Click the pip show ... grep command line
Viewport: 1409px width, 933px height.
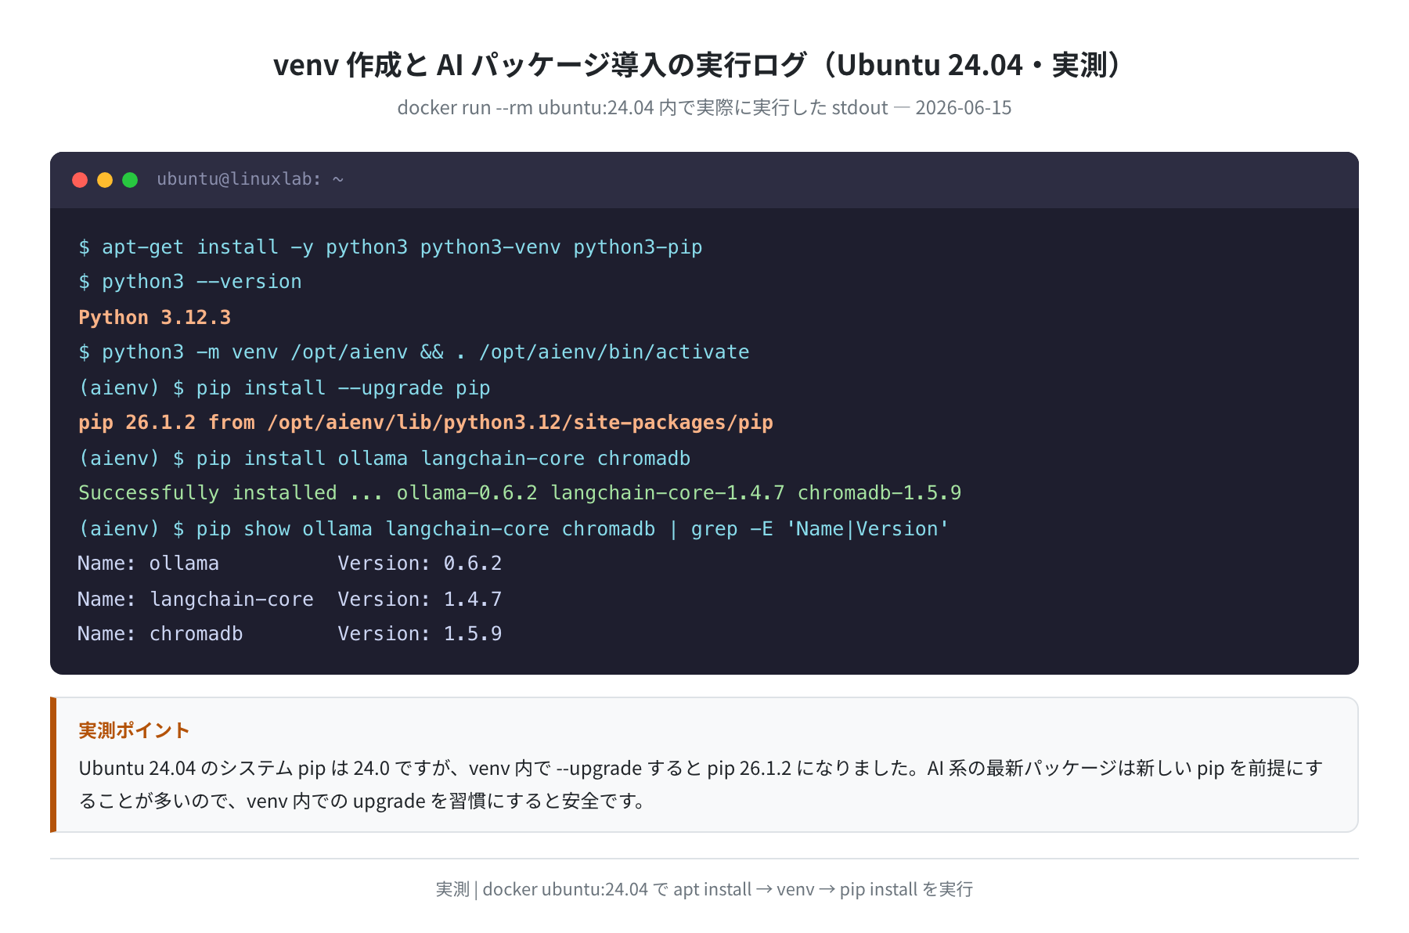coord(514,529)
